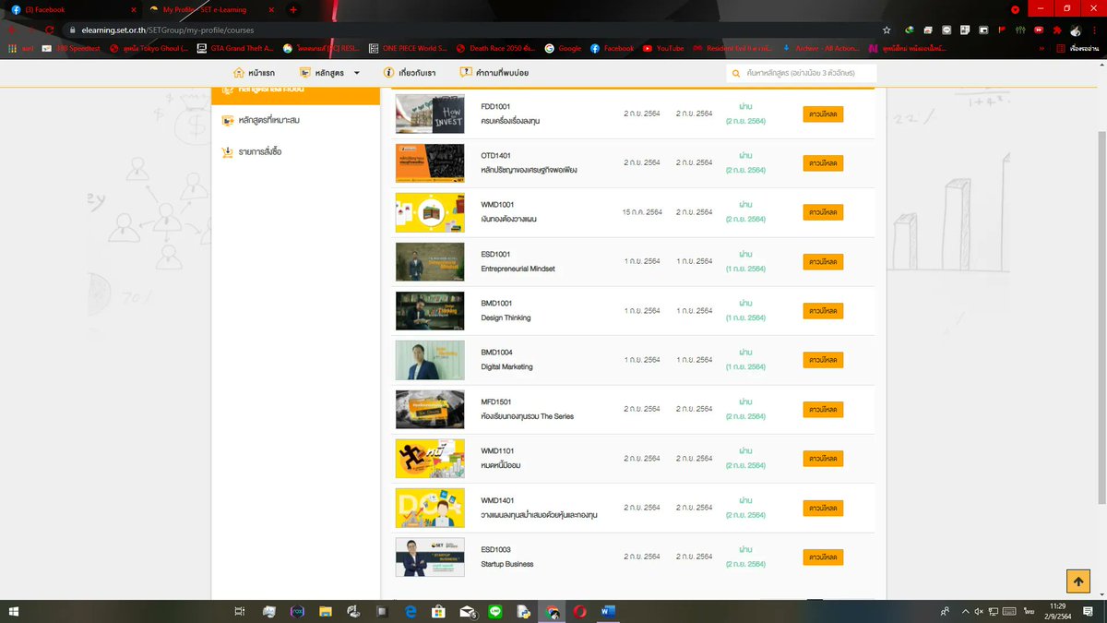Click the scroll-to-top arrow button
1107x623 pixels.
tap(1077, 581)
